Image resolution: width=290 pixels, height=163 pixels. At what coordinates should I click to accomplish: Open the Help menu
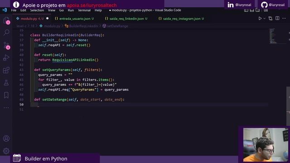[98, 10]
